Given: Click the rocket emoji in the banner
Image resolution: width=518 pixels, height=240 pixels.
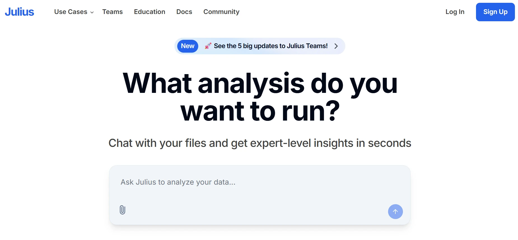Looking at the screenshot, I should click(208, 46).
